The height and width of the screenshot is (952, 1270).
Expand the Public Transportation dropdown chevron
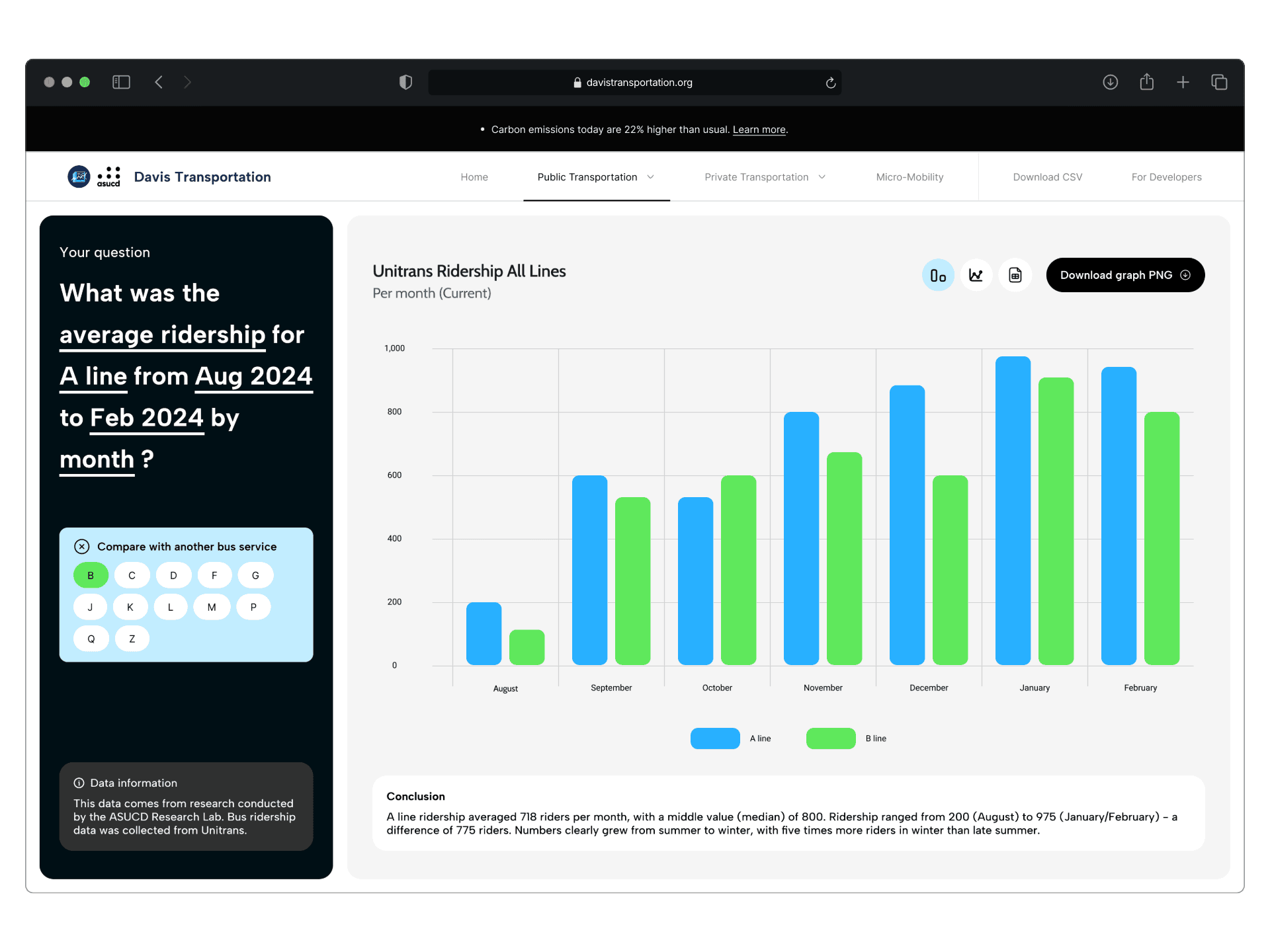pyautogui.click(x=650, y=177)
